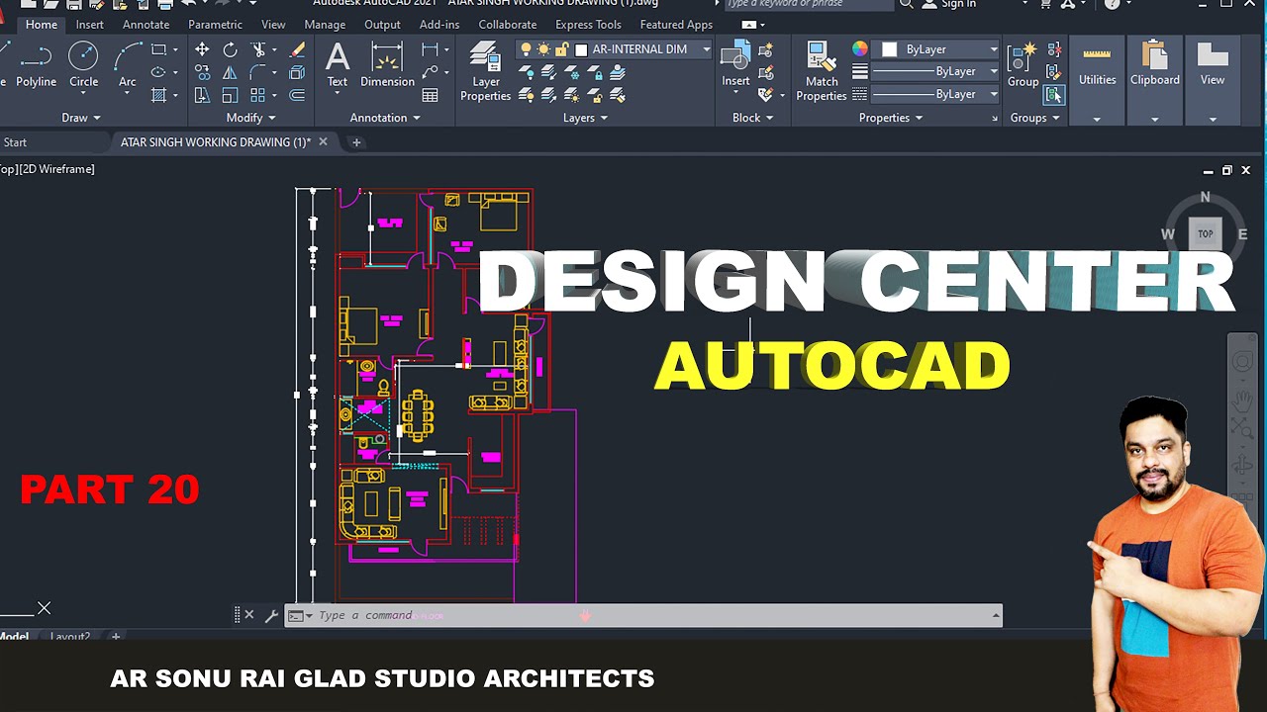Toggle the layer lock padlock icon
This screenshot has height=712, width=1267.
click(561, 49)
